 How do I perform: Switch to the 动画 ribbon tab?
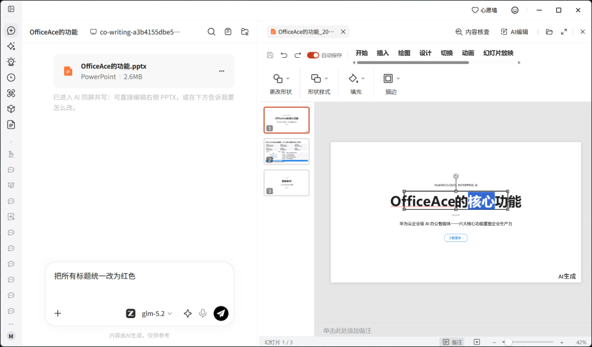(468, 53)
